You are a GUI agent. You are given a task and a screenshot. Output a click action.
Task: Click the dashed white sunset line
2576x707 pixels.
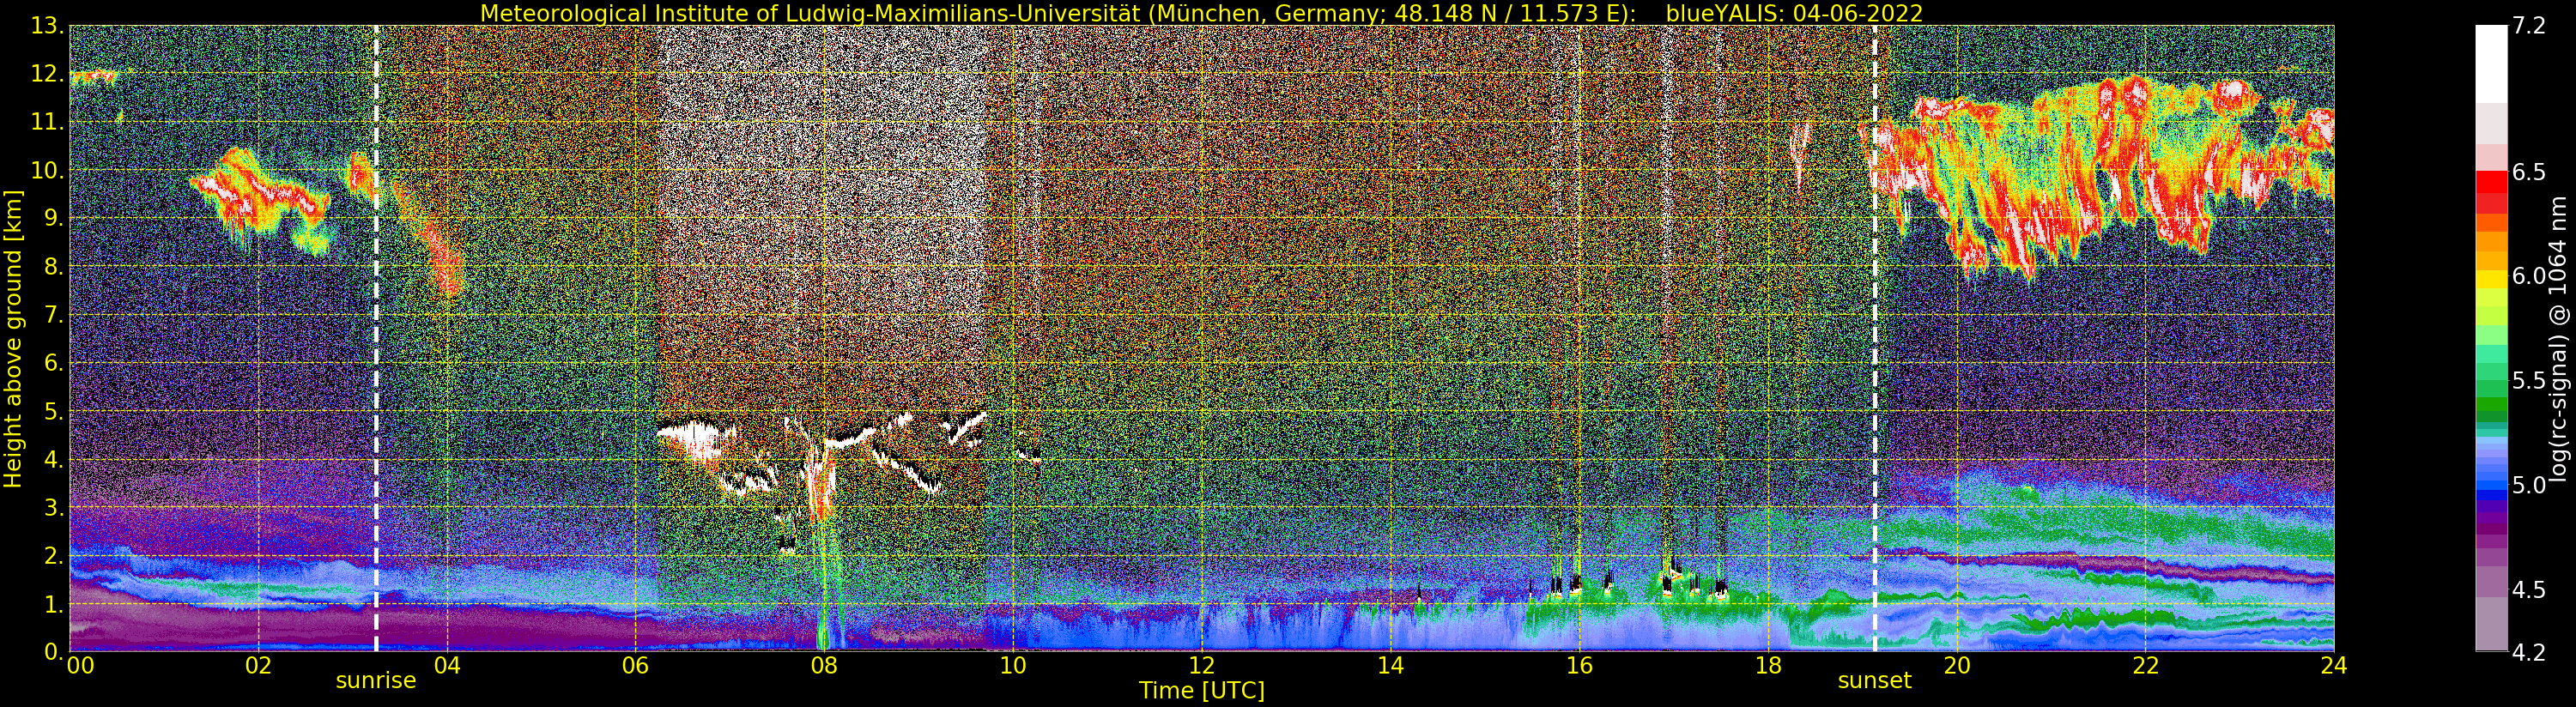(x=1874, y=339)
